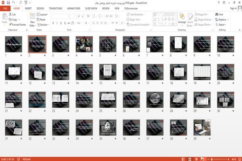Open Quick Styles gallery
Image resolution: width=242 pixels, height=161 pixels.
click(190, 20)
